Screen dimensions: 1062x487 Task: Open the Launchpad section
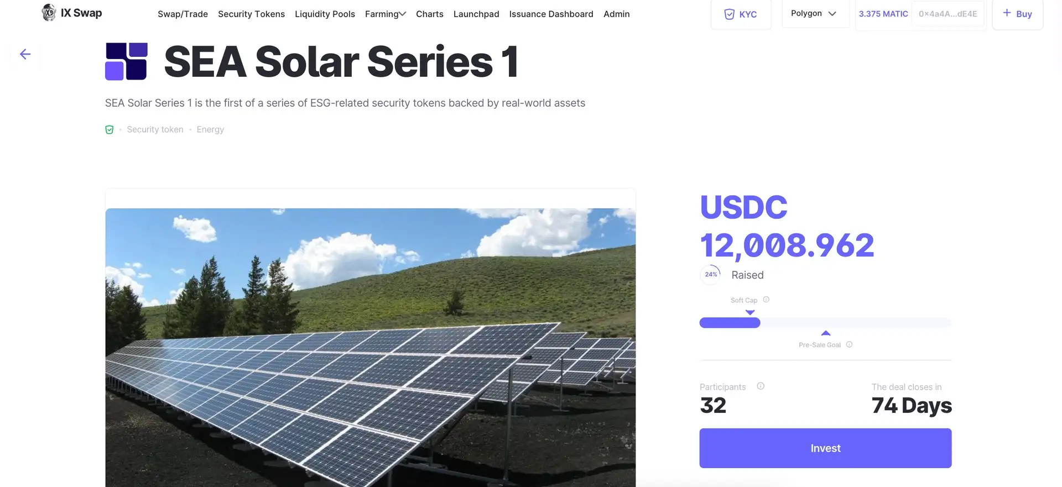pos(476,14)
